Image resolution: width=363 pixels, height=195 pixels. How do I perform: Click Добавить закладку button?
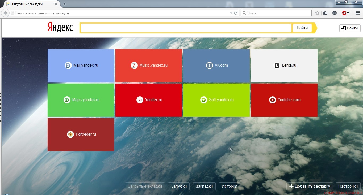[x=310, y=186]
